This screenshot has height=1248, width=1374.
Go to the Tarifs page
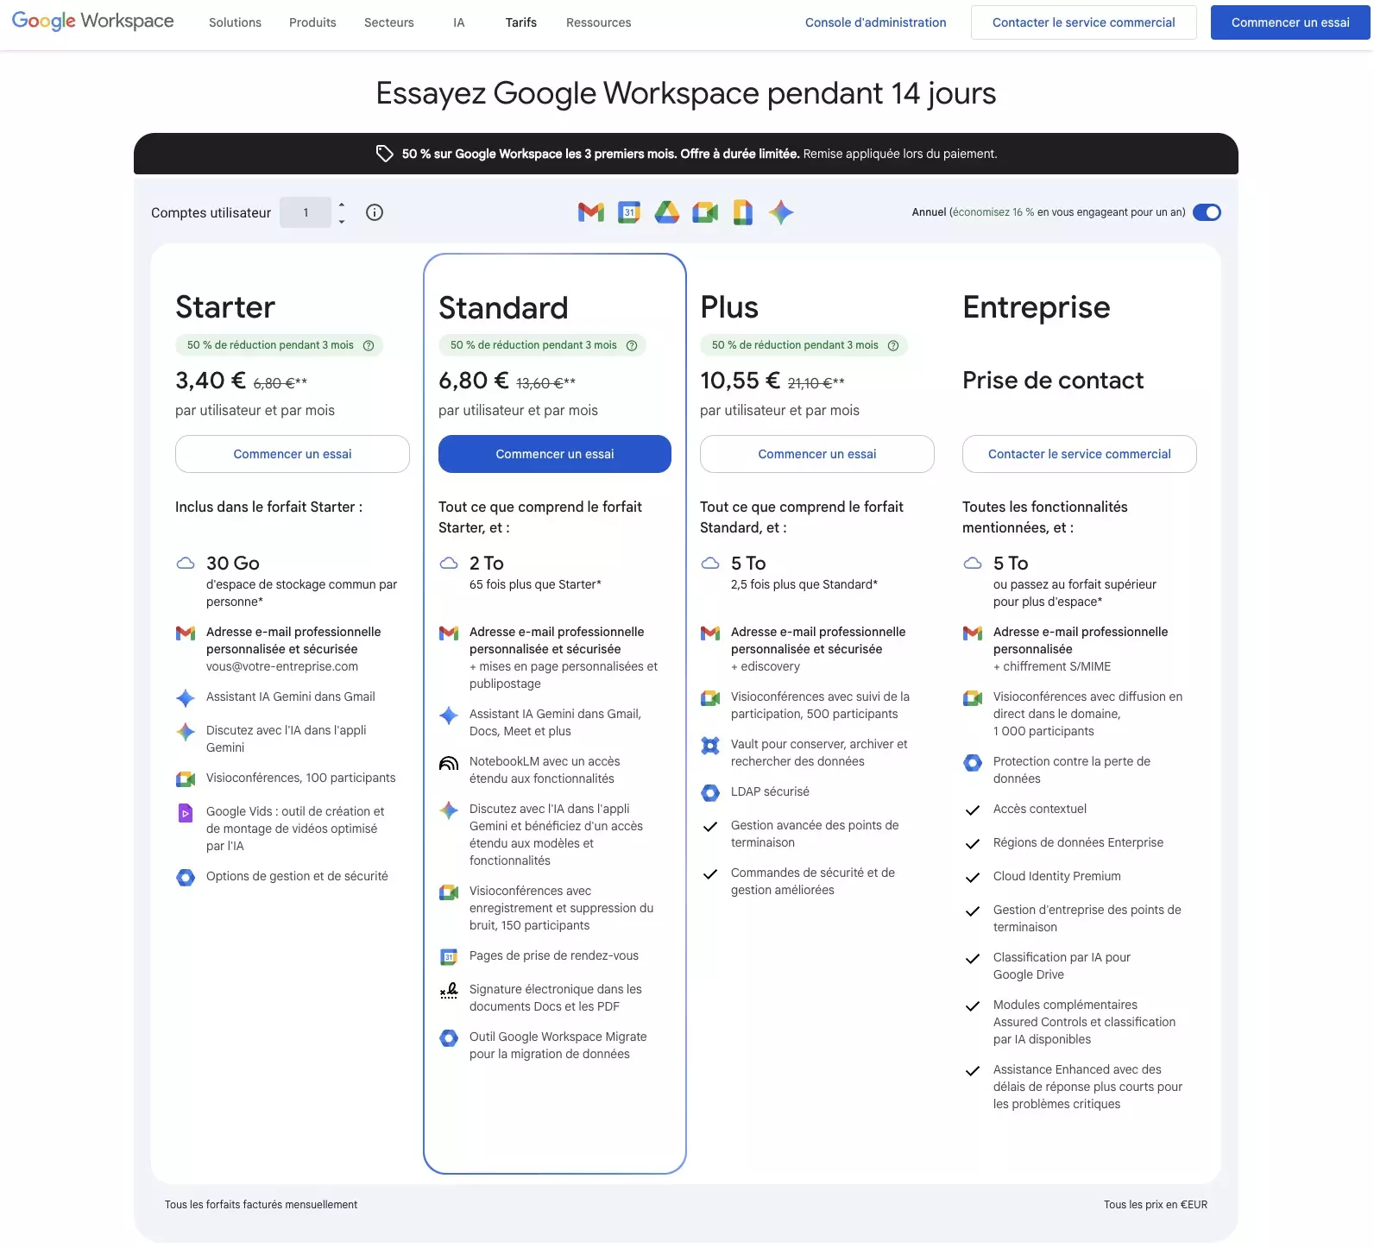pyautogui.click(x=521, y=22)
